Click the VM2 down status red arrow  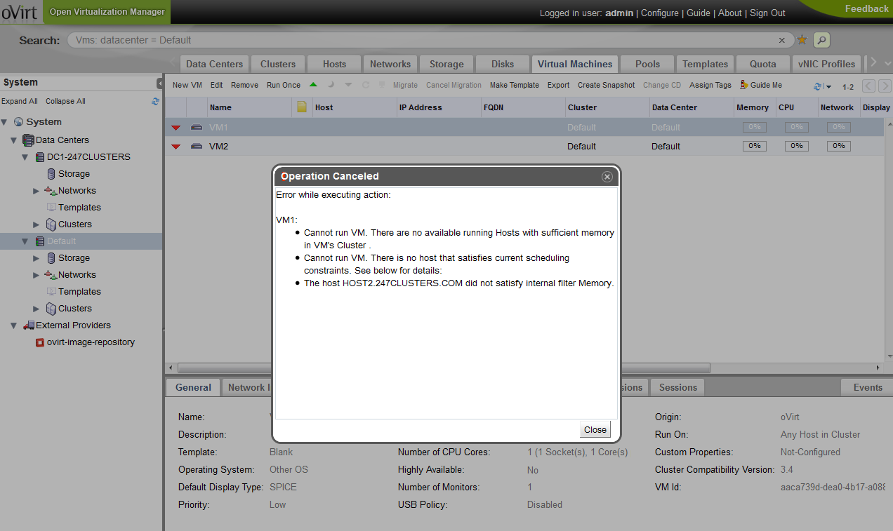point(176,147)
